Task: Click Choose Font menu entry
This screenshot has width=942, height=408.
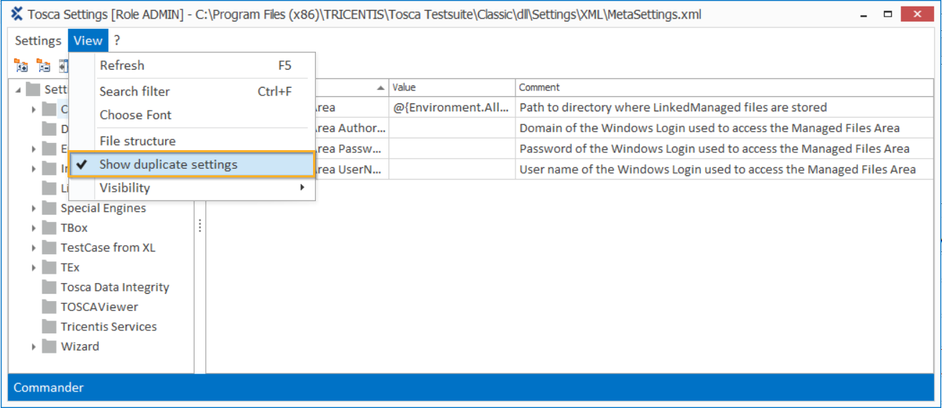Action: (x=136, y=115)
